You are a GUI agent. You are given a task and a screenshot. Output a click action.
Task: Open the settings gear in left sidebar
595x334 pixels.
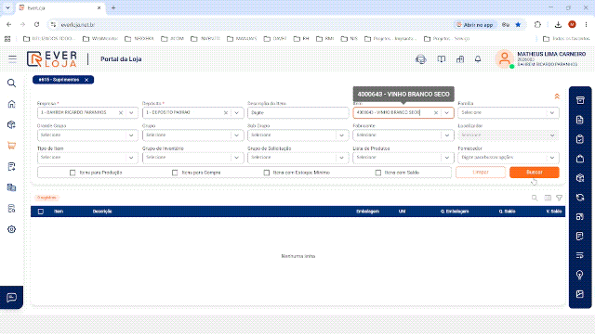(x=11, y=229)
